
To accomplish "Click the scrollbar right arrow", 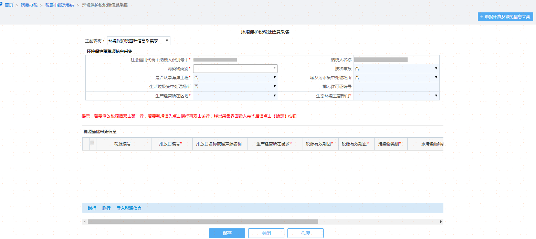I will 441,222.
